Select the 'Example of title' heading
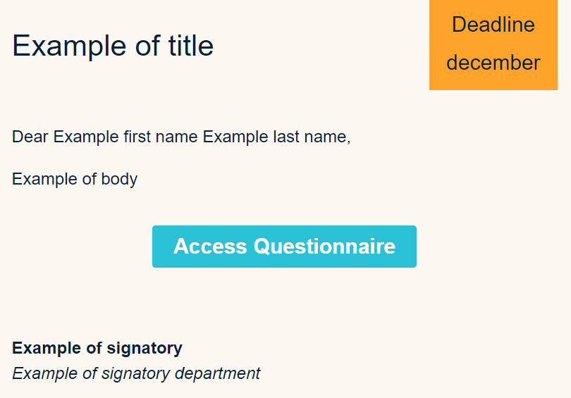This screenshot has width=571, height=398. point(113,46)
